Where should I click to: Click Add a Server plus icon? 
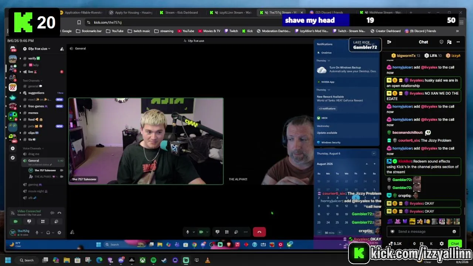tap(13, 149)
